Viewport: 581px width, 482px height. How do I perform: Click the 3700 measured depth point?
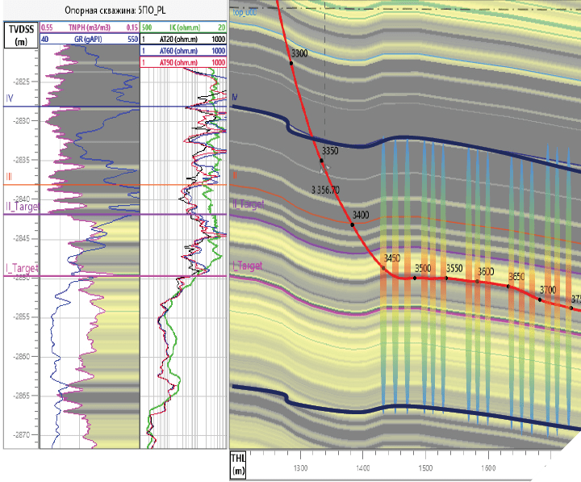(x=540, y=300)
